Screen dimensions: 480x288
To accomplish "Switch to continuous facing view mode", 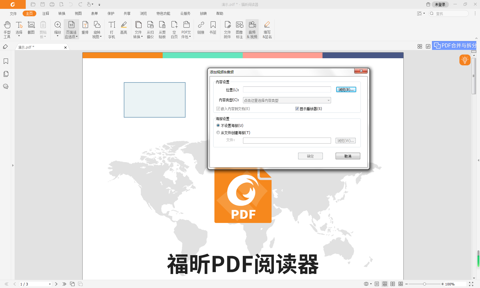I will pyautogui.click(x=401, y=284).
